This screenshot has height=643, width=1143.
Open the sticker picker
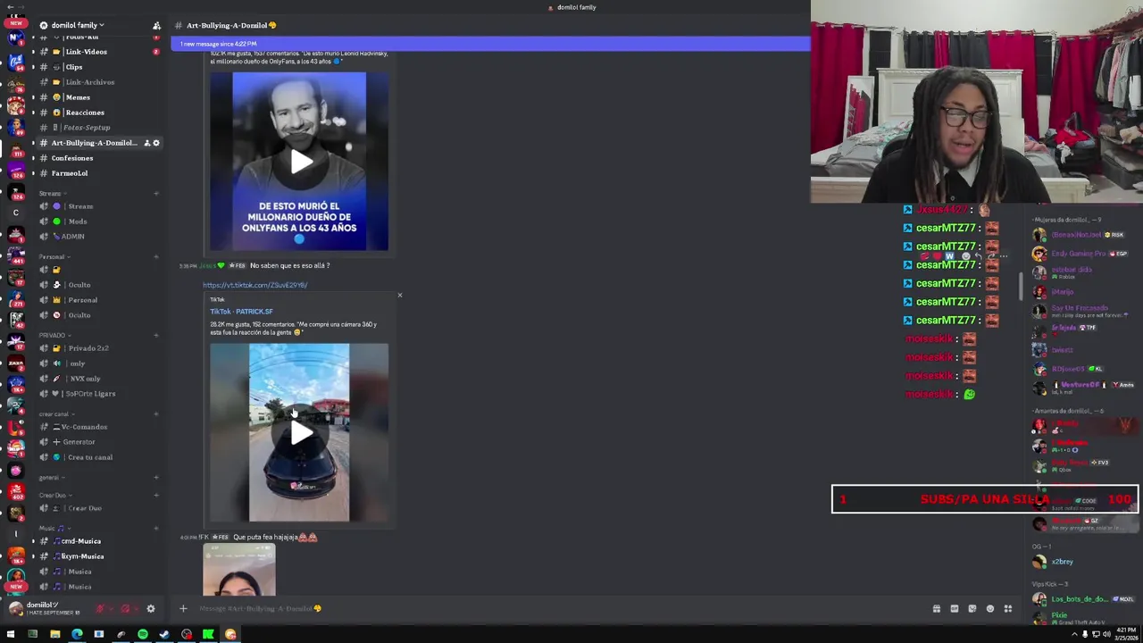pyautogui.click(x=972, y=609)
